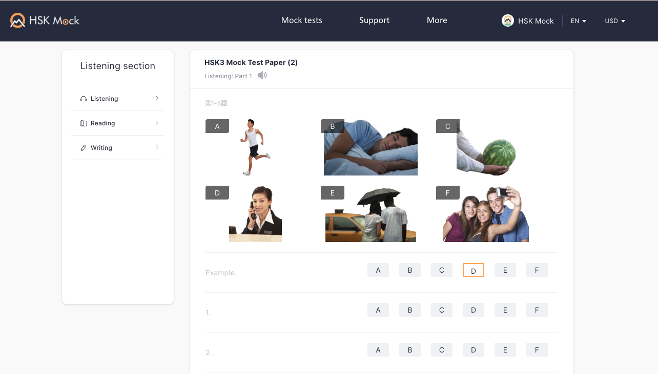Click the HSK Mock brand text in header
The image size is (658, 374).
pos(54,20)
